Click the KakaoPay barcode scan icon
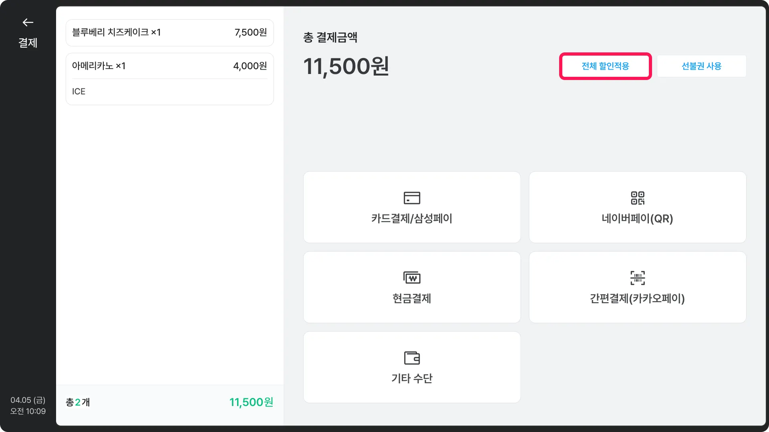The height and width of the screenshot is (432, 769). [x=637, y=278]
